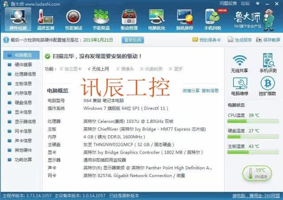283x200 pixels.
Task: Open 温度监测 temperature monitor
Action: point(46,20)
